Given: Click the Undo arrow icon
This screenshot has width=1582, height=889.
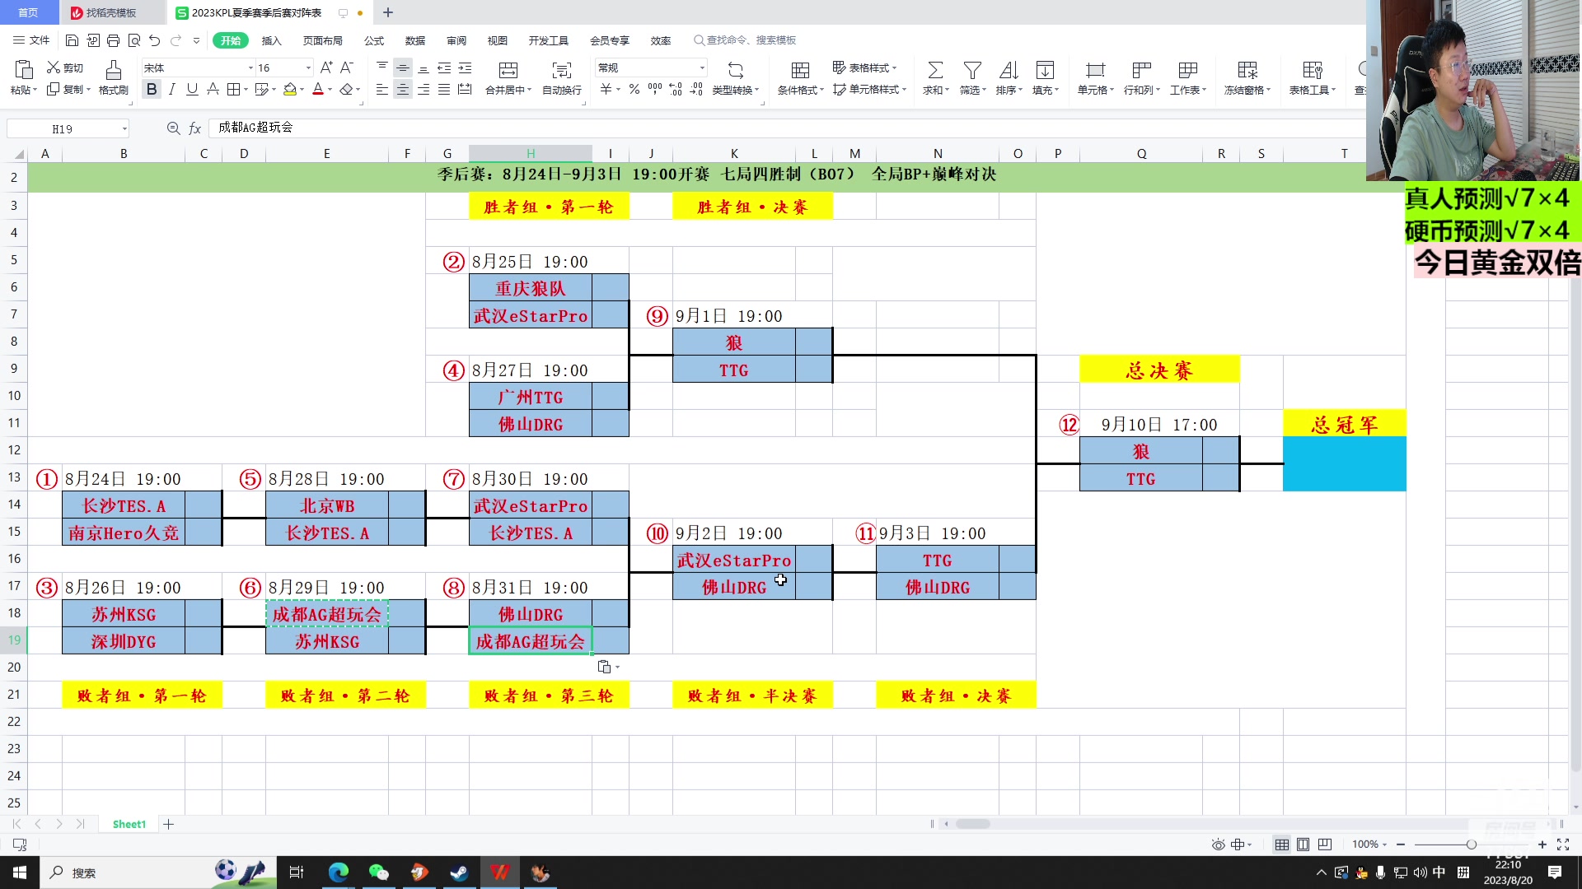Looking at the screenshot, I should point(154,40).
